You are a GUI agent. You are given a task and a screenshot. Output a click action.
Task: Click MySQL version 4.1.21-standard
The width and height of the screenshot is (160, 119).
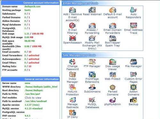point(34,108)
